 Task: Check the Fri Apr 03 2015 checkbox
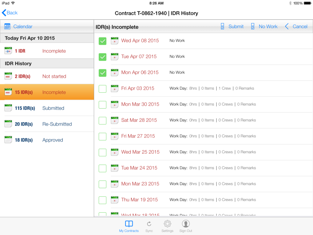102,89
